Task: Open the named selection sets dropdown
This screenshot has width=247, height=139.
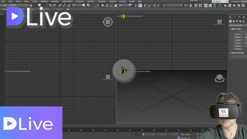Action: click(175, 5)
